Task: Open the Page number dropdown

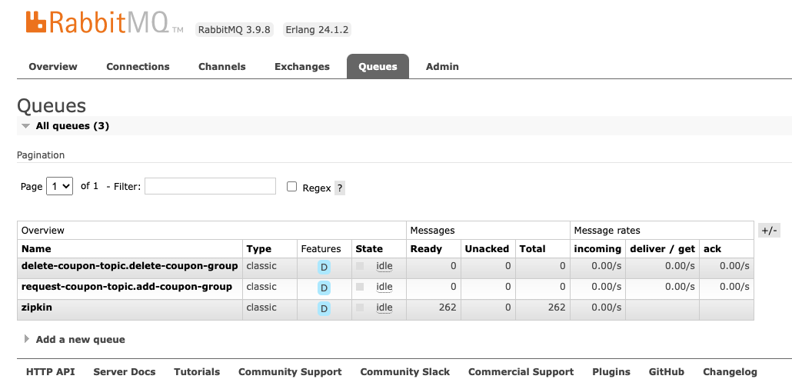Action: [x=59, y=186]
